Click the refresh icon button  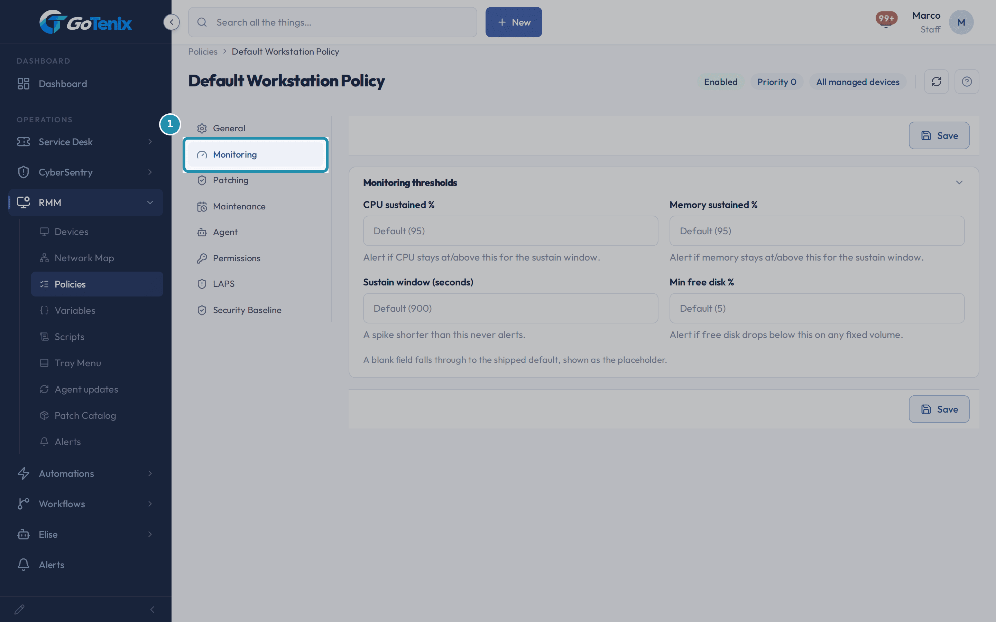(936, 82)
